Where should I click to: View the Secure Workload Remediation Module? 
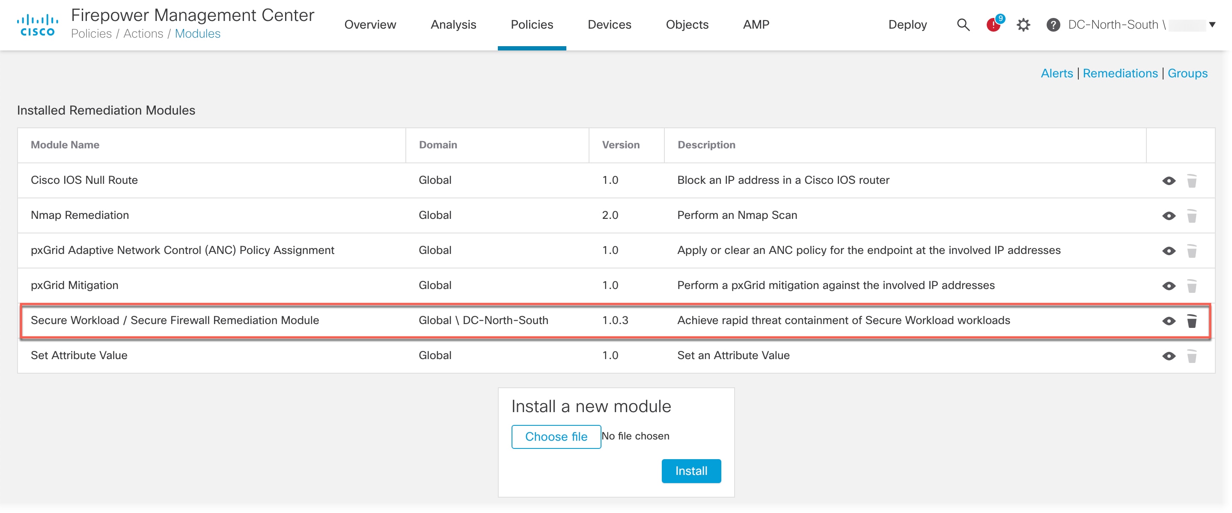(x=1168, y=321)
